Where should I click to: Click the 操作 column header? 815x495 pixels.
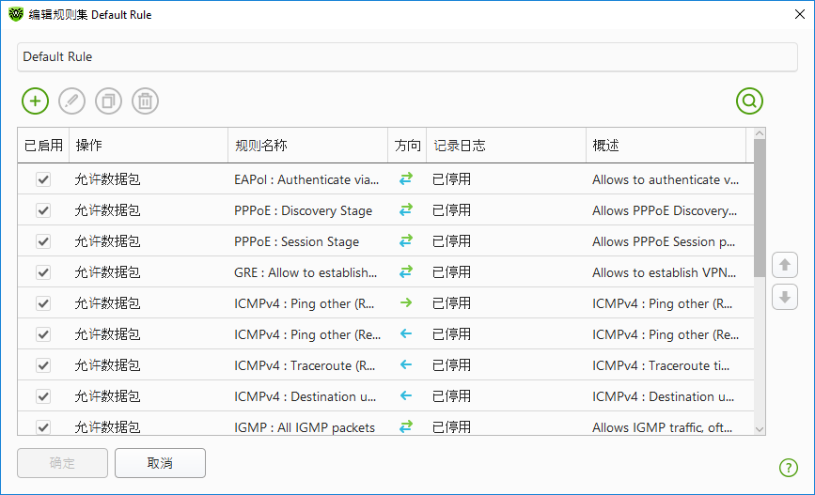pos(148,146)
